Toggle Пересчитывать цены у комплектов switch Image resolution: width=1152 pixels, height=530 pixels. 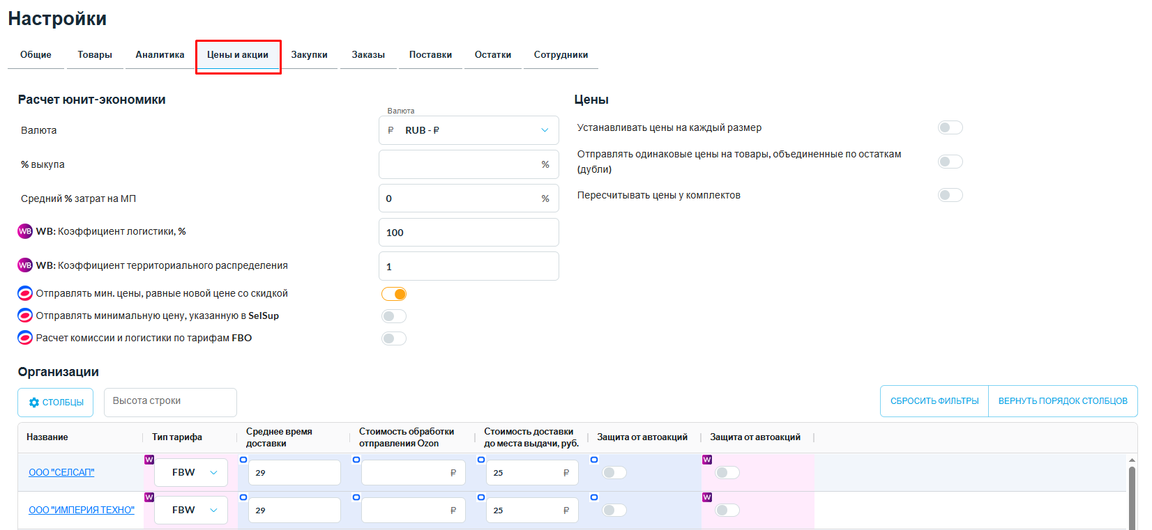(950, 195)
